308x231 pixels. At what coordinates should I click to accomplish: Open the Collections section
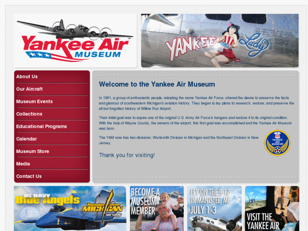pyautogui.click(x=29, y=114)
